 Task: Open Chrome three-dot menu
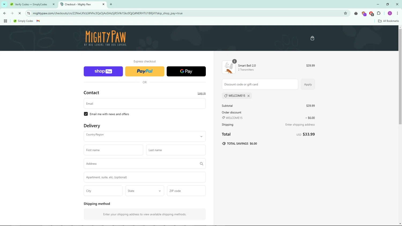click(x=397, y=13)
